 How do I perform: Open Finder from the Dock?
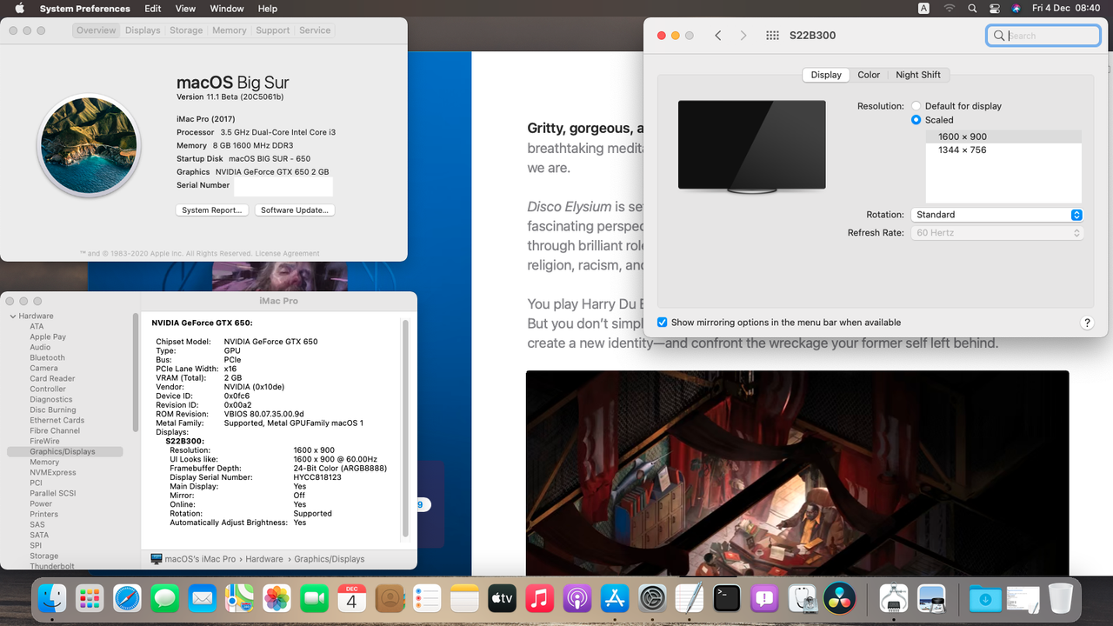[x=52, y=598]
